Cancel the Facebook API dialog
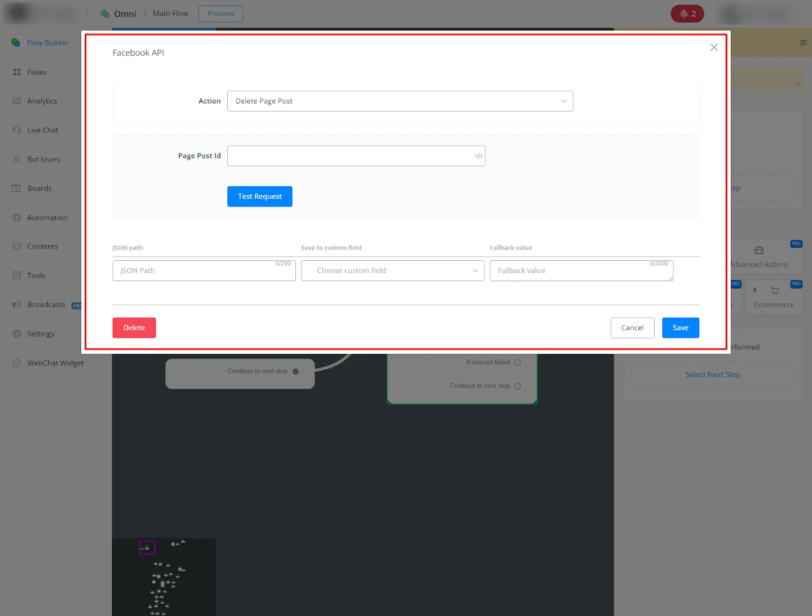 [632, 328]
